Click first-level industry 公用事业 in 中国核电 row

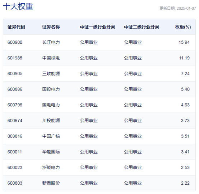click(89, 58)
